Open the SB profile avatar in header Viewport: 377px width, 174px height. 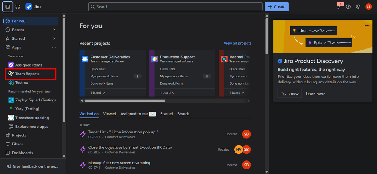pyautogui.click(x=369, y=7)
